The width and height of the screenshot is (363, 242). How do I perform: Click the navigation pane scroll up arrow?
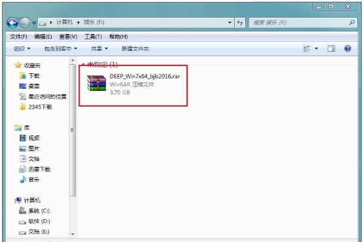(x=73, y=60)
